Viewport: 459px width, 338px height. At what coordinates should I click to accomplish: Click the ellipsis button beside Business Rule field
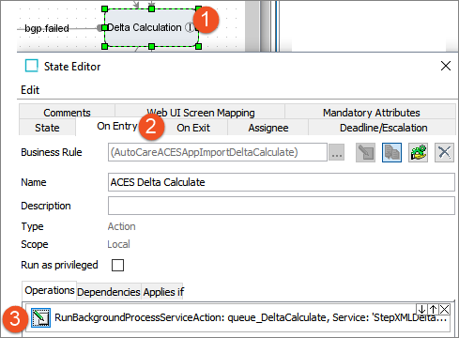337,153
